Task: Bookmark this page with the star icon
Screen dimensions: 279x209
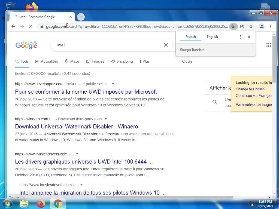Action: [x=251, y=26]
